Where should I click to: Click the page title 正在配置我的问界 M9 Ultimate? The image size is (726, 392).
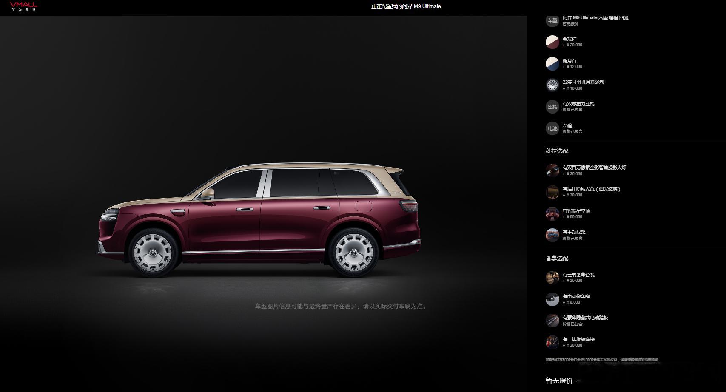[x=406, y=6]
